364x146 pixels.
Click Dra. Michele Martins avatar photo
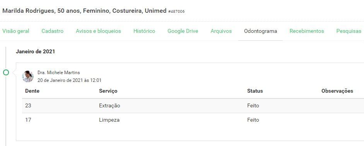(x=28, y=76)
